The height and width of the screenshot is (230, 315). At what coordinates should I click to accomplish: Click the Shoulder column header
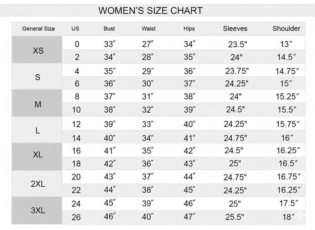(286, 29)
